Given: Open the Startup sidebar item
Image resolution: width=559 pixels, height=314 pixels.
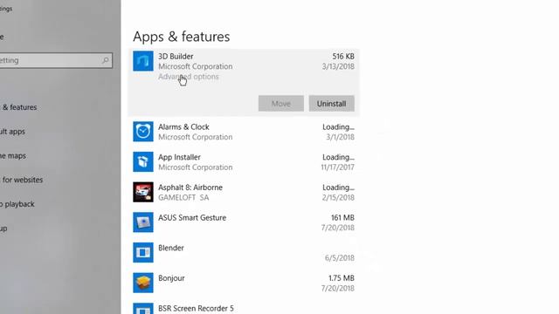Looking at the screenshot, I should tap(3, 229).
